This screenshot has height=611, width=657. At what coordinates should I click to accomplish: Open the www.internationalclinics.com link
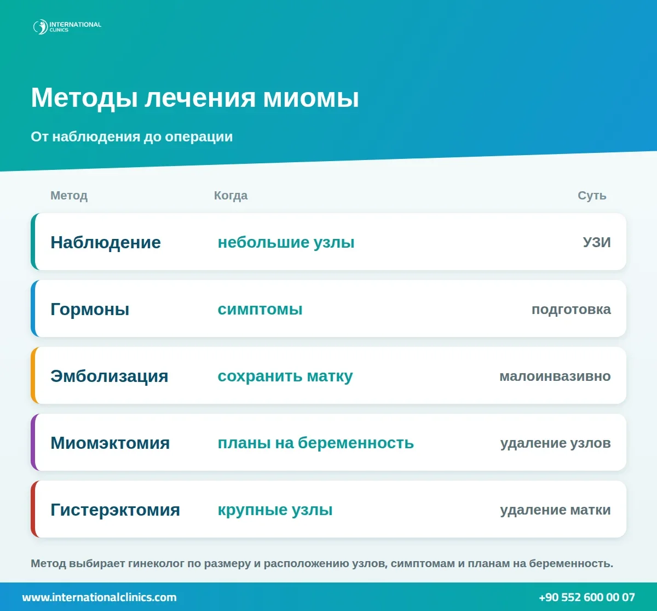[x=99, y=597]
